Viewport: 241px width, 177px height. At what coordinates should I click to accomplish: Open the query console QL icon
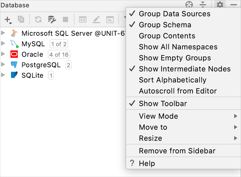(x=110, y=19)
